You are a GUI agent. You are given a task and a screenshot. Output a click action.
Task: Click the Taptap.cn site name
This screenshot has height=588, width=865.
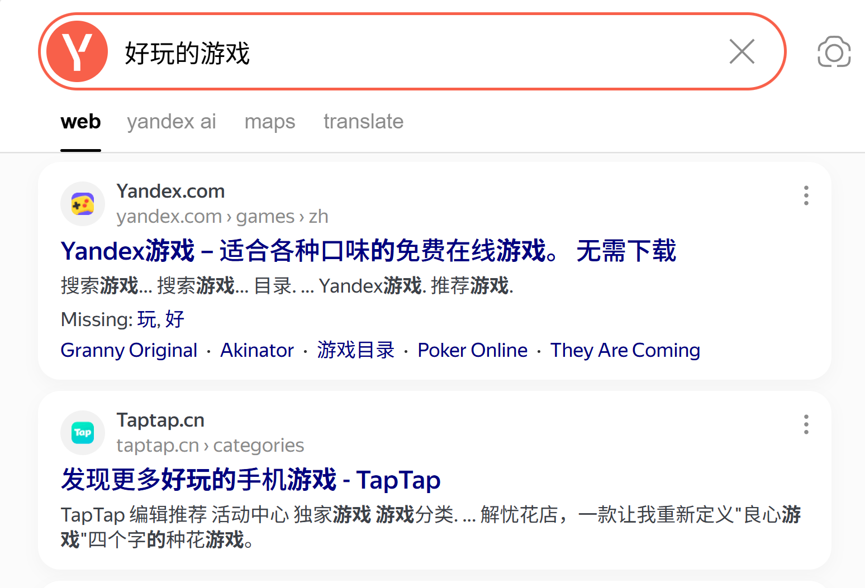tap(160, 420)
